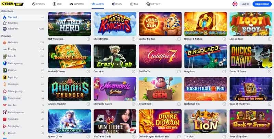Click the Habanero provider icon
The width and height of the screenshot is (274, 139).
4,42
